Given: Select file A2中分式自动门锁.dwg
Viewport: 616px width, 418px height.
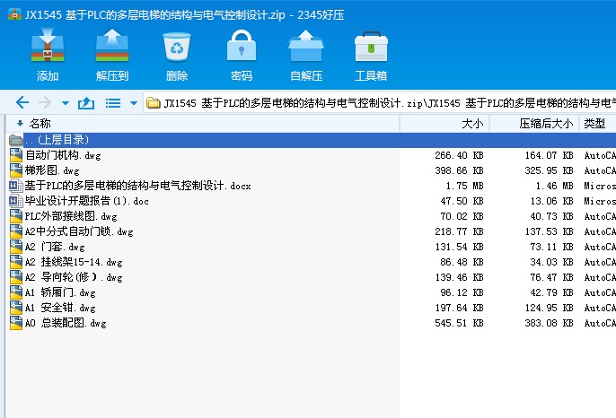Looking at the screenshot, I should click(x=79, y=231).
